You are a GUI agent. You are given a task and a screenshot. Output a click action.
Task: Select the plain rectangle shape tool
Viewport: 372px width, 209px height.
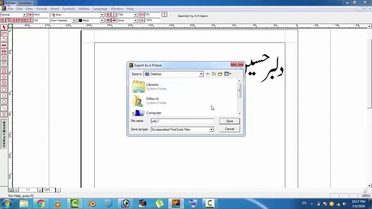4,90
